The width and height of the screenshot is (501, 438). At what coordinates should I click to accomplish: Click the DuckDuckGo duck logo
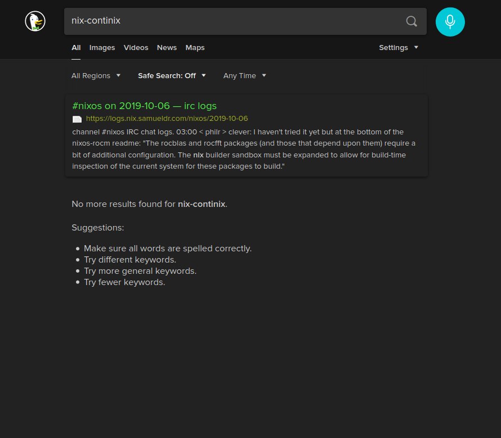35,21
